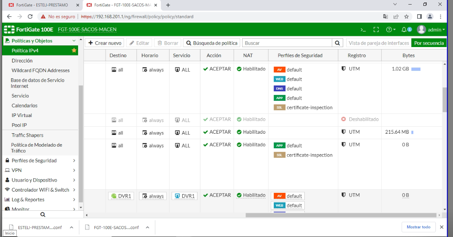This screenshot has width=453, height=237.
Task: Click the favorite star on Política IPv4
Action: tap(74, 50)
